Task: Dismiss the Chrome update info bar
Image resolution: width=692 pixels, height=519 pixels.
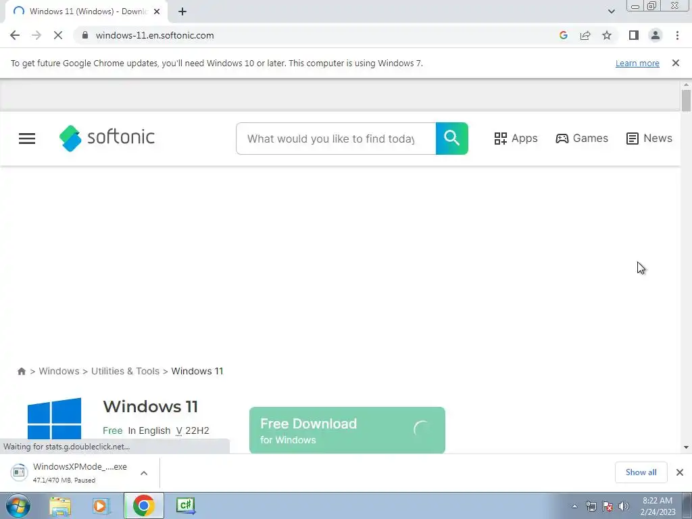Action: (x=676, y=63)
